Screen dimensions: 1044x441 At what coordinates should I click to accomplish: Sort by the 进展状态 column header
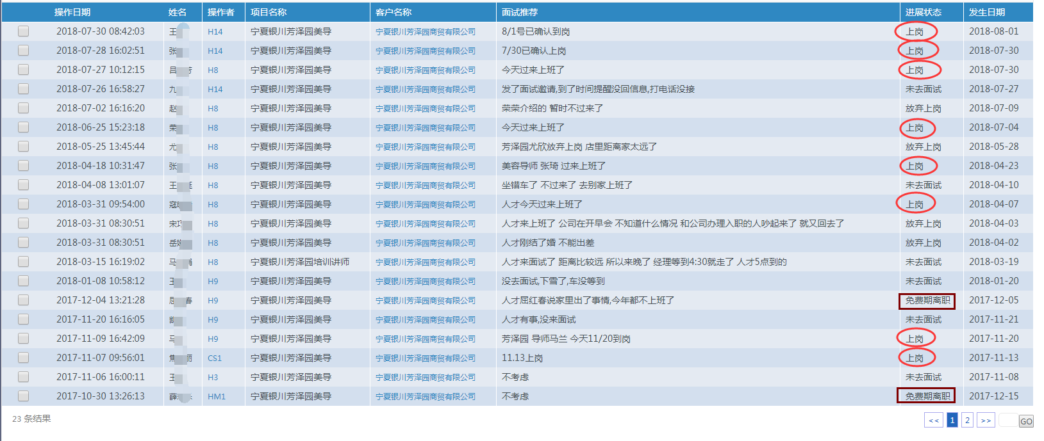924,12
